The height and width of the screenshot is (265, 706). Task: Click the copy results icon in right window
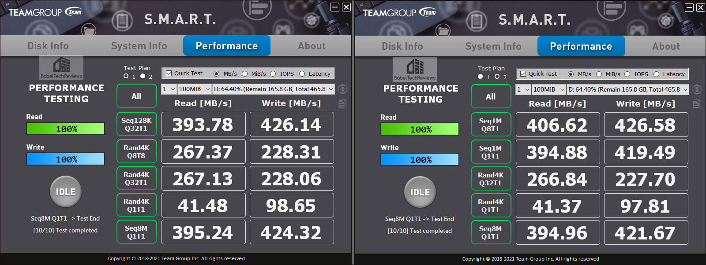point(696,104)
